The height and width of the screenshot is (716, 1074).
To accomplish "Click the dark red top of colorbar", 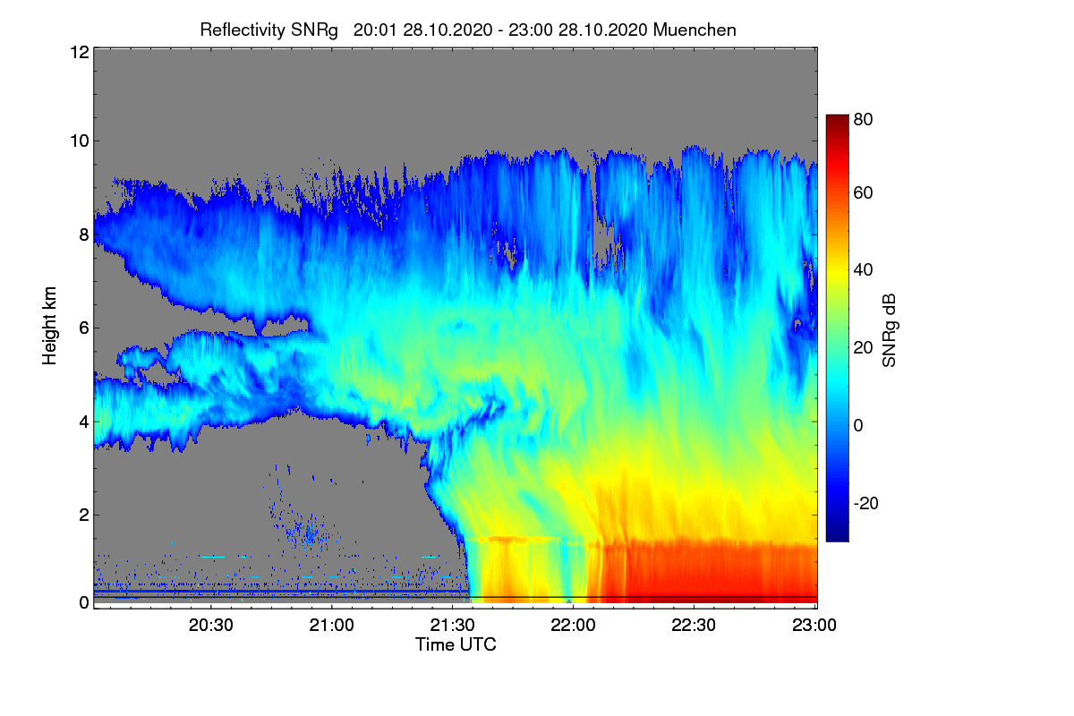I will tap(836, 121).
